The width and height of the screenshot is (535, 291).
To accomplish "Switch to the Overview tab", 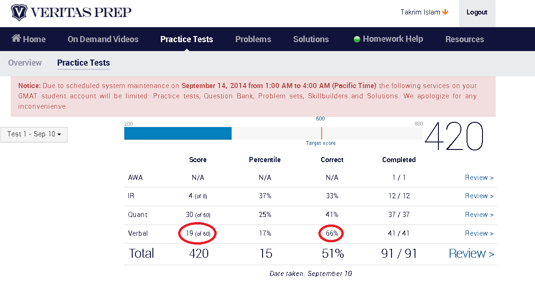I will 25,63.
